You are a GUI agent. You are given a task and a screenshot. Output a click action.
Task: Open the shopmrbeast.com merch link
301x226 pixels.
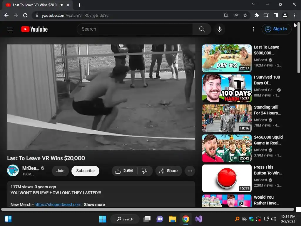pyautogui.click(x=58, y=205)
